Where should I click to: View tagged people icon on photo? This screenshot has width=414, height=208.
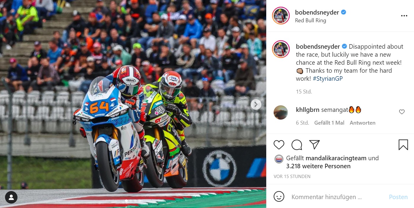pos(11,197)
